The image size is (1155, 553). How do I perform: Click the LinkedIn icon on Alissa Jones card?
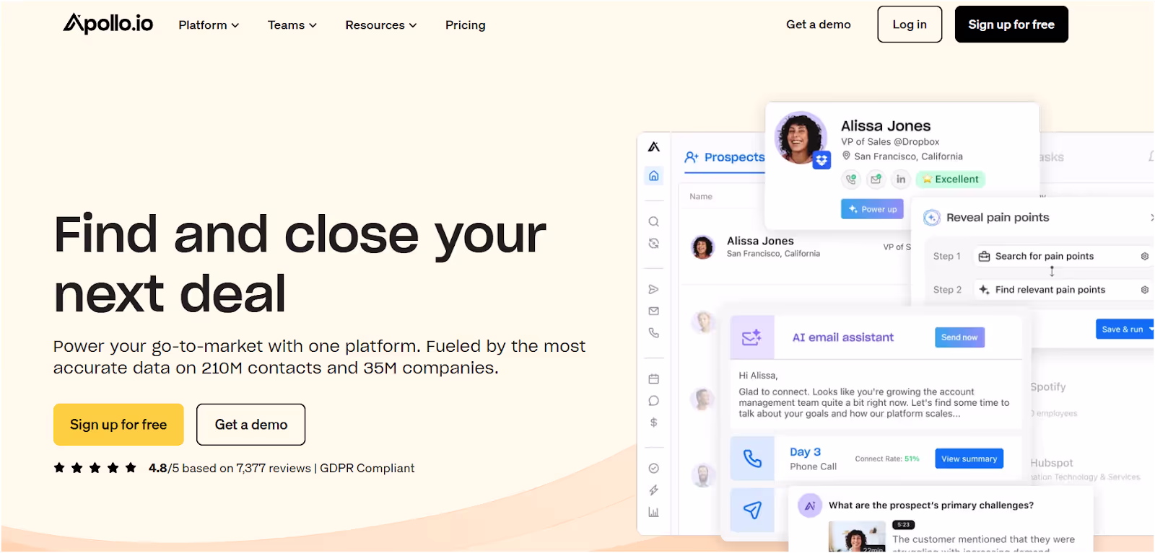click(x=901, y=179)
